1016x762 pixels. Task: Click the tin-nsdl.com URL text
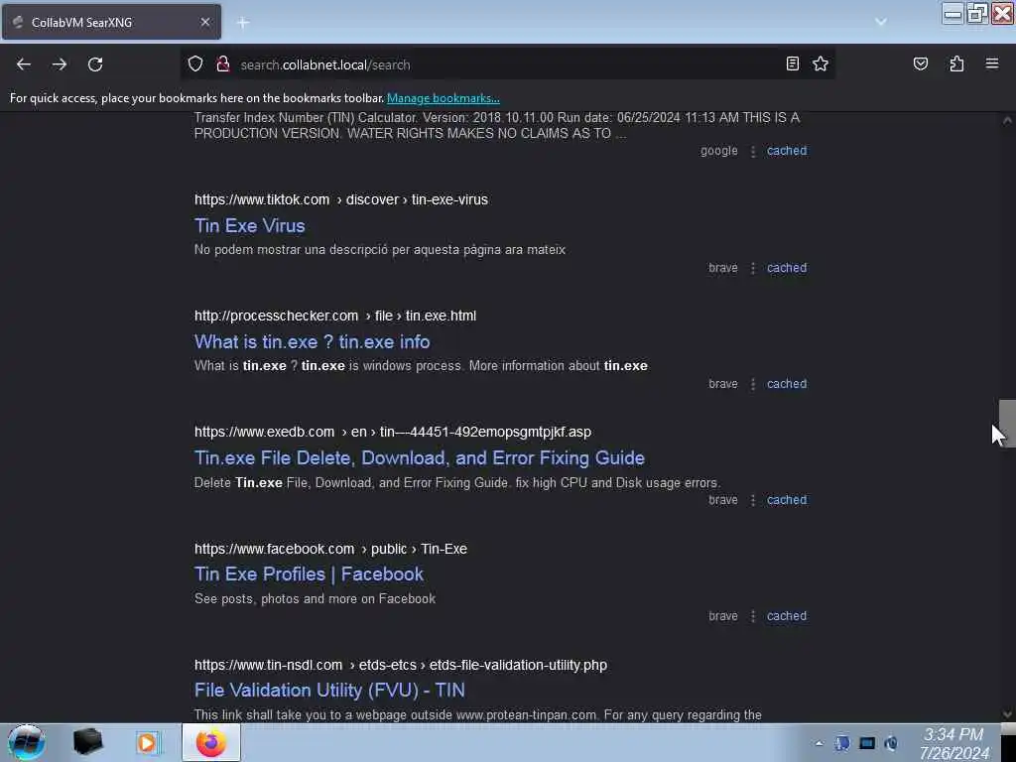tap(401, 665)
